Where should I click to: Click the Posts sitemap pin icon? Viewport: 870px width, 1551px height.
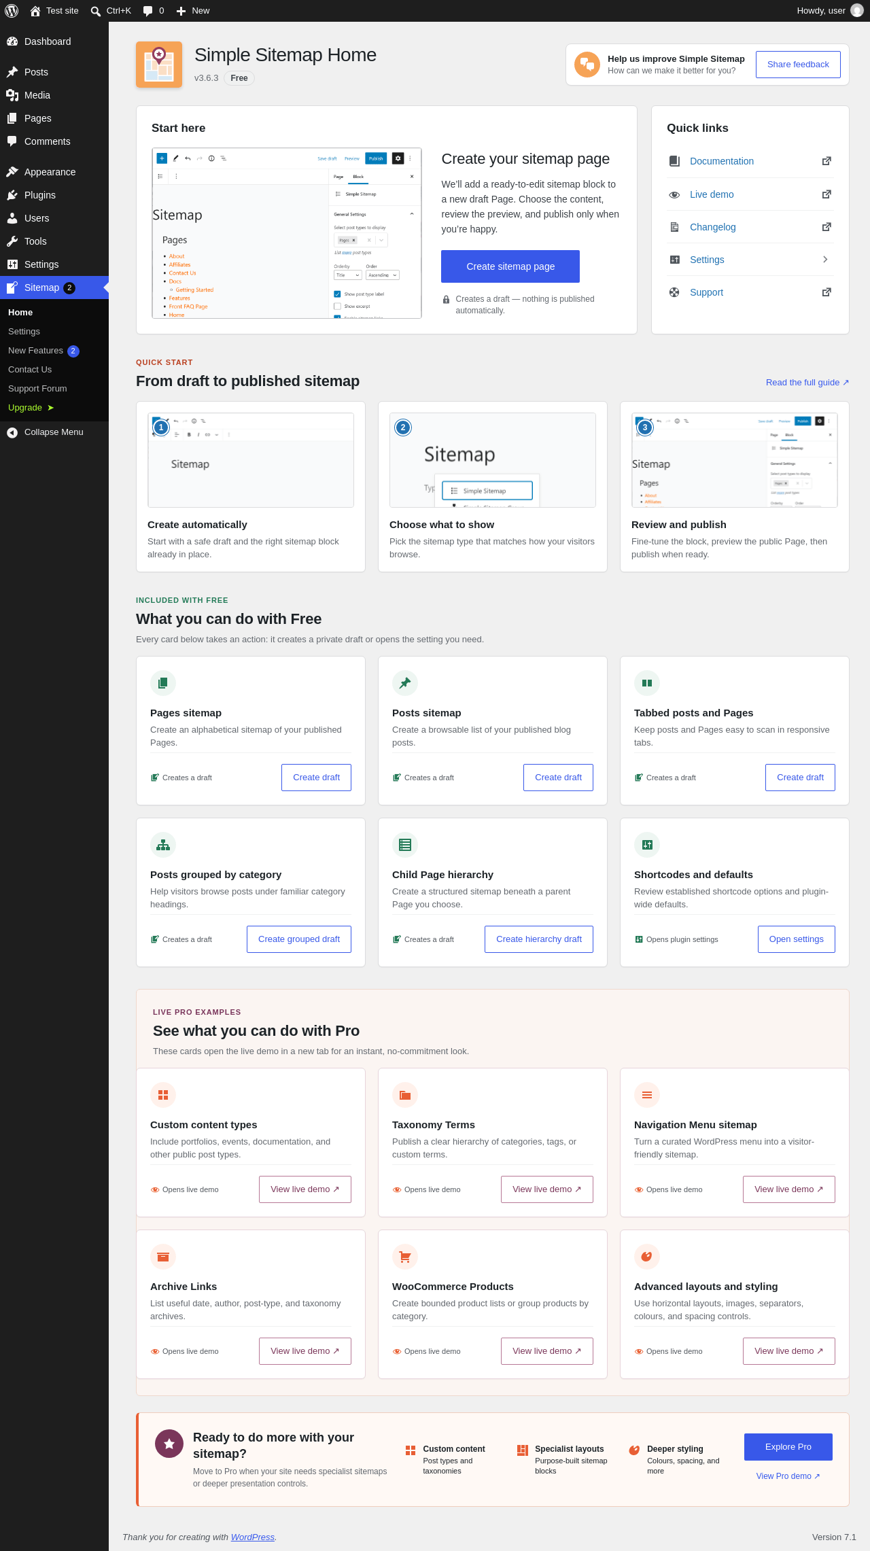(x=405, y=683)
